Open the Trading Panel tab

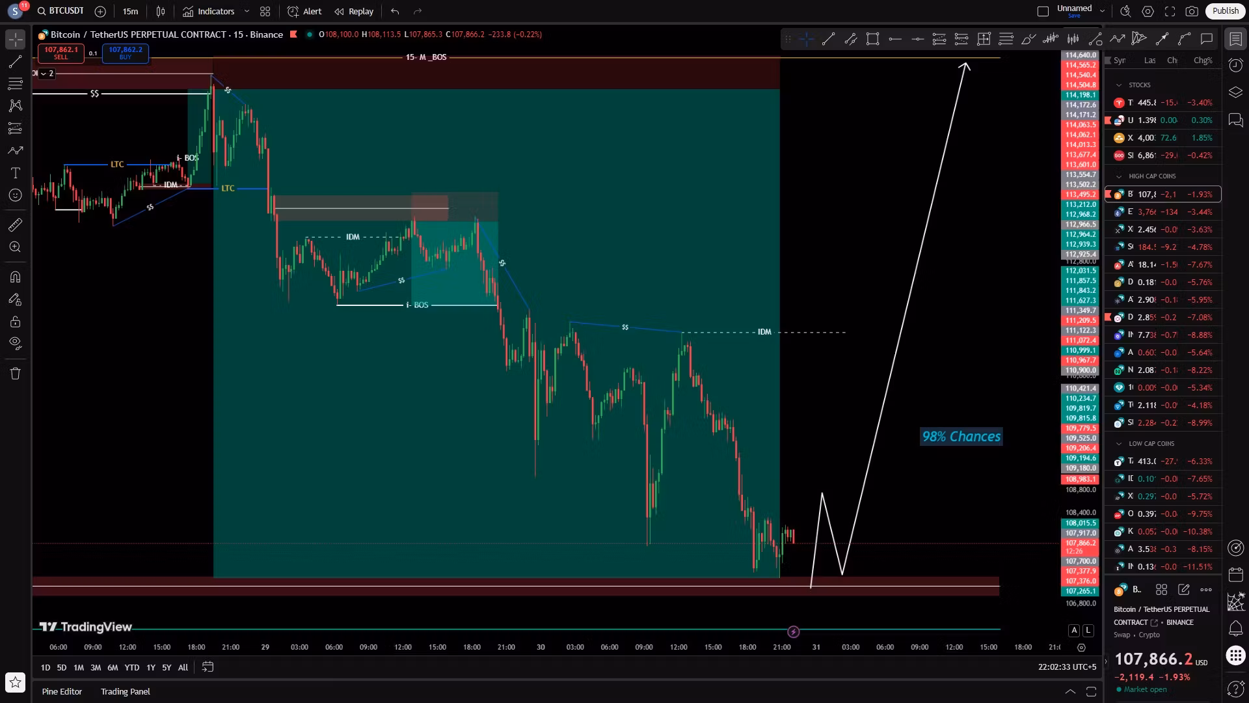(125, 691)
